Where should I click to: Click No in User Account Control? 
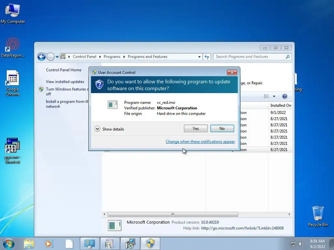(222, 128)
